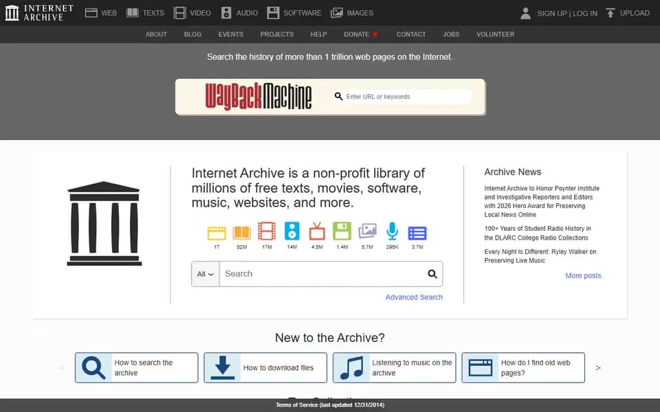The image size is (660, 412).
Task: Open the Student Radio History news post
Action: [538, 233]
